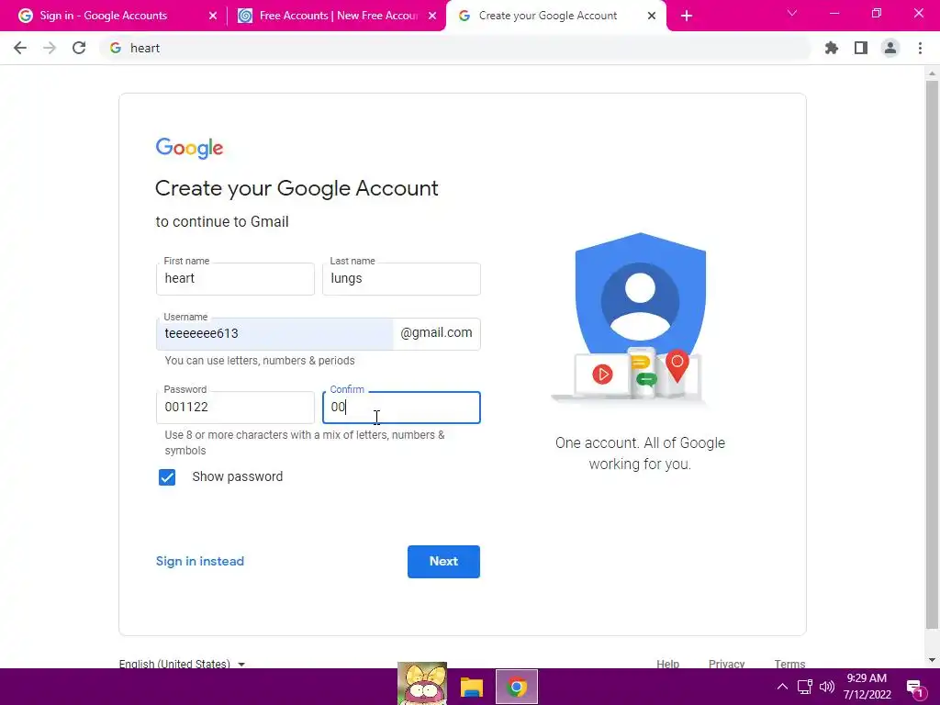
Task: Go back to the previous page
Action: pos(20,48)
